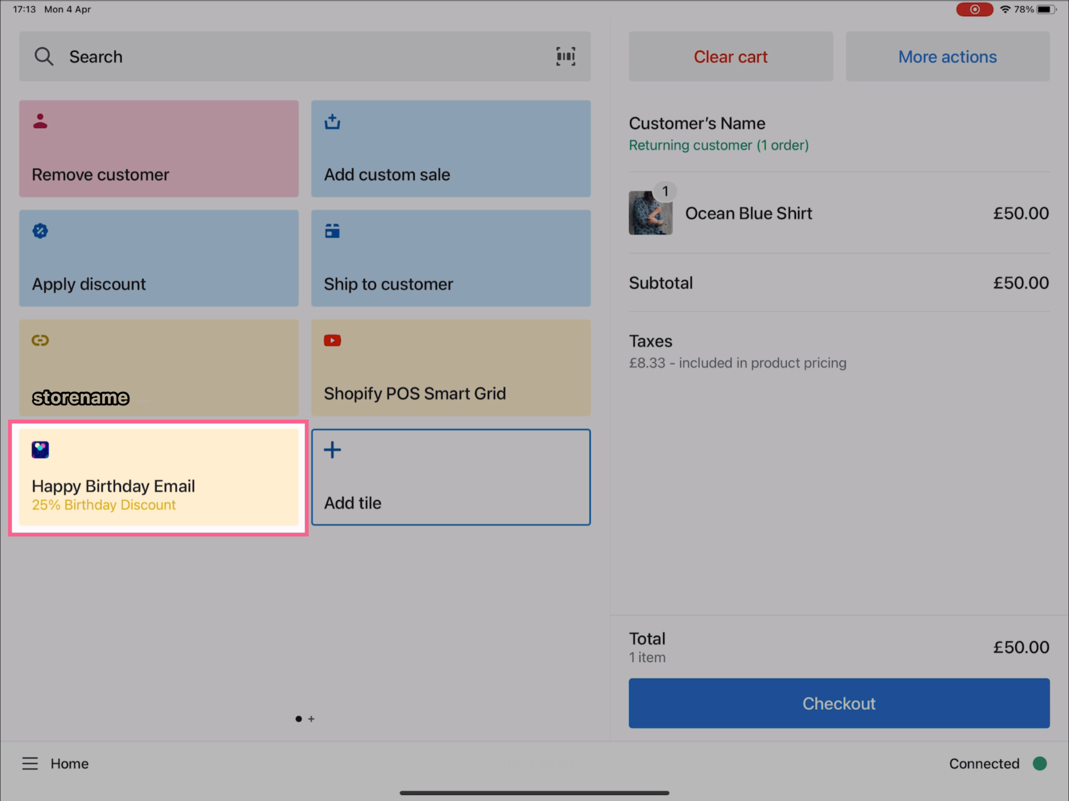Tap the YouTube icon on Smart Grid tile
The image size is (1069, 801).
coord(332,341)
